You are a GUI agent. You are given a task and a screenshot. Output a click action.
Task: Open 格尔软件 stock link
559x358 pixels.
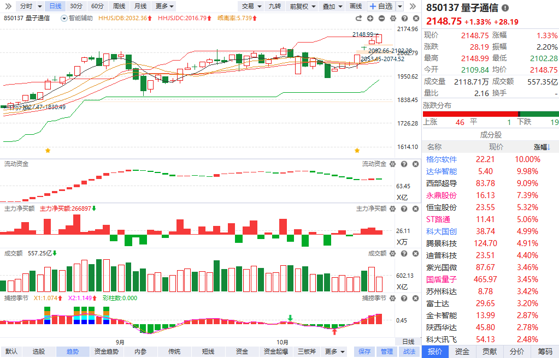tap(442, 159)
